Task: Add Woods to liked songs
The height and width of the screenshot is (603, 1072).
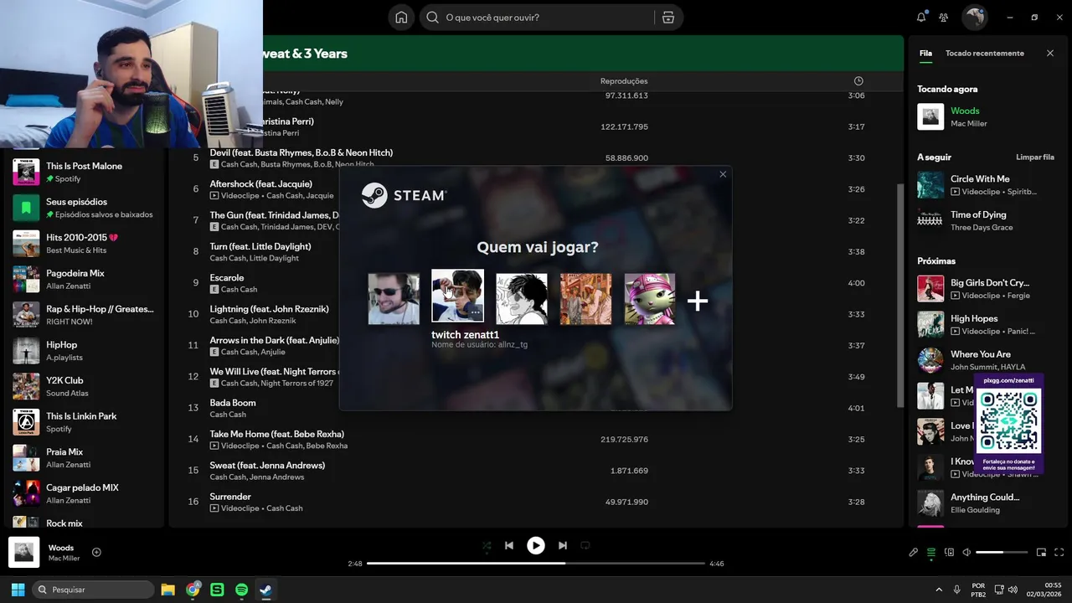Action: (96, 552)
